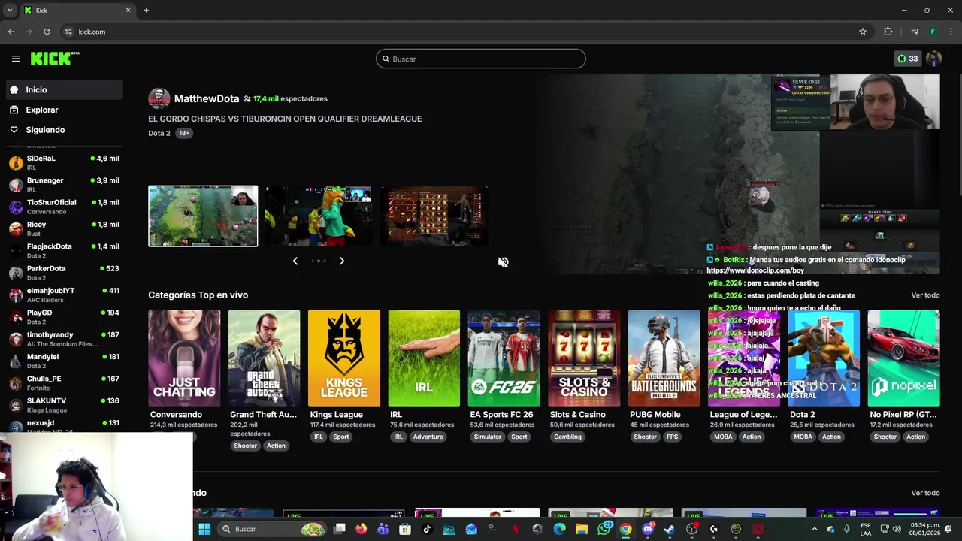Open the Kings League category card
This screenshot has height=541, width=962.
[x=344, y=358]
